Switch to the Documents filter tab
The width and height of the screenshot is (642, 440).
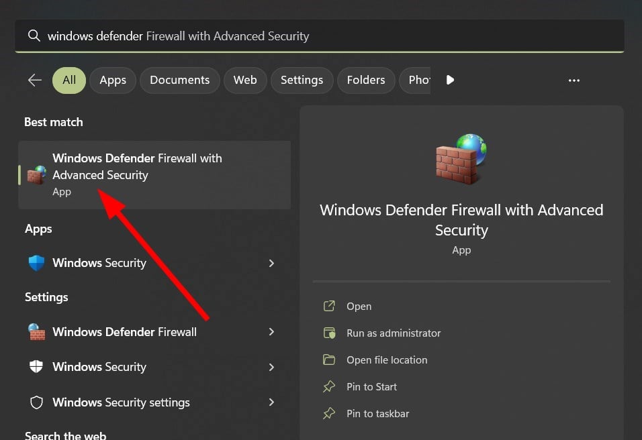coord(179,80)
